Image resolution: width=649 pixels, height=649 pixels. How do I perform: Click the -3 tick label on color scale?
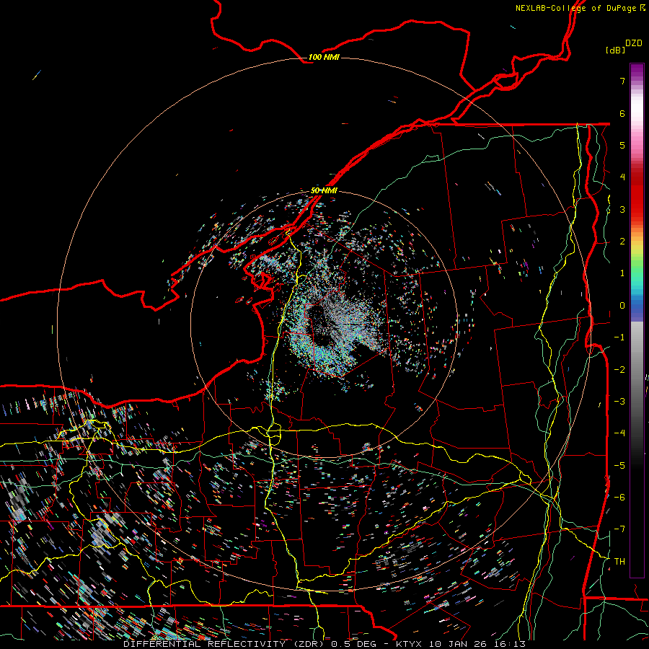[x=619, y=402]
